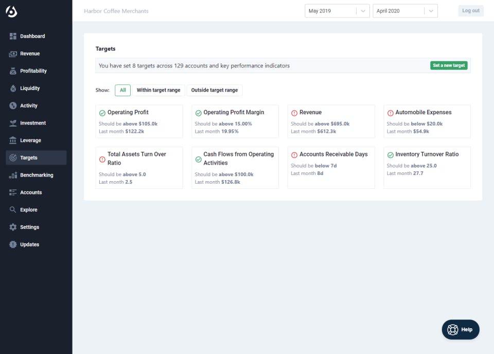Click the Revenue money icon in sidebar

point(13,54)
